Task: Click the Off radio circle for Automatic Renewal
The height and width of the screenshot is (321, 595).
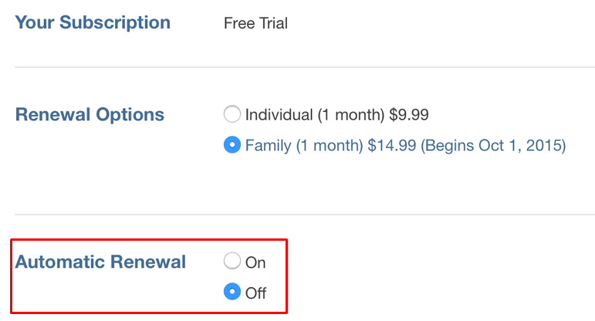Action: pyautogui.click(x=232, y=292)
